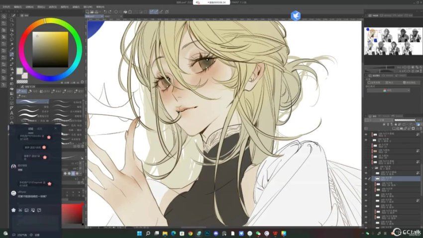Select the sub color swatch under wheel
423x238 pixels.
[25, 76]
